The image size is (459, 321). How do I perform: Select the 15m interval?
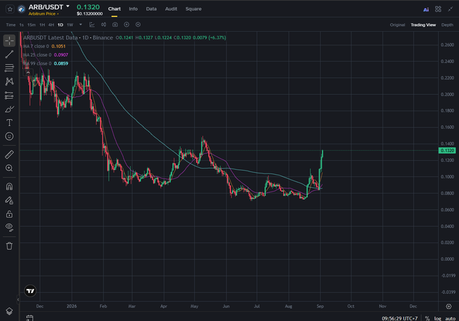(31, 25)
